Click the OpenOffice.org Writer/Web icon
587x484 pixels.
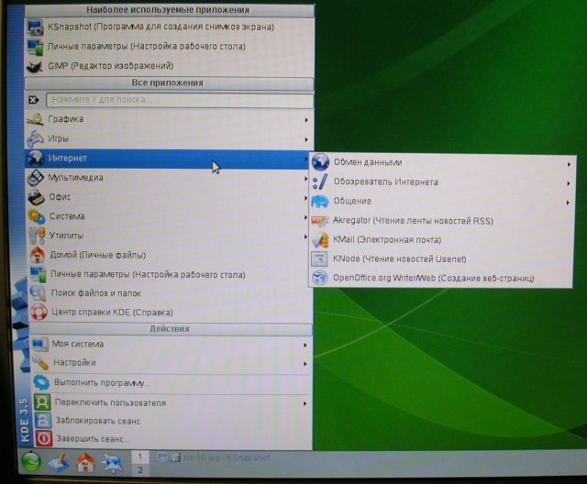coord(320,278)
